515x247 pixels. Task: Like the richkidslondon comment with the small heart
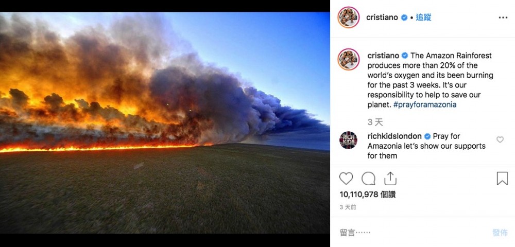point(500,139)
